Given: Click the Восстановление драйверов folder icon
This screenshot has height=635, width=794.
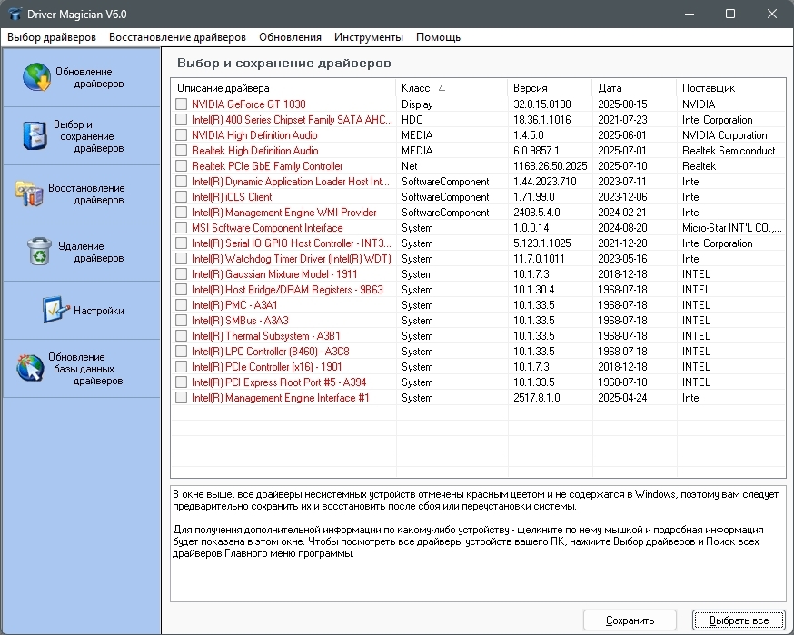Looking at the screenshot, I should [x=29, y=193].
